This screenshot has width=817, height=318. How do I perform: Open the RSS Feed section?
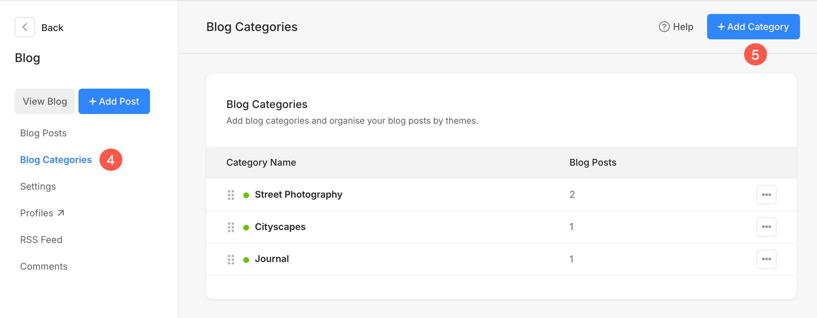click(41, 240)
